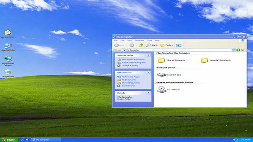Expand hidden system tray icons arrow
This screenshot has width=253, height=142.
pyautogui.click(x=234, y=140)
